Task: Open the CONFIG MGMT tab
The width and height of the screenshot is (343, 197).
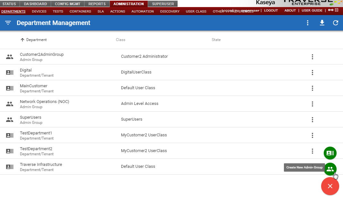Action: (x=67, y=4)
